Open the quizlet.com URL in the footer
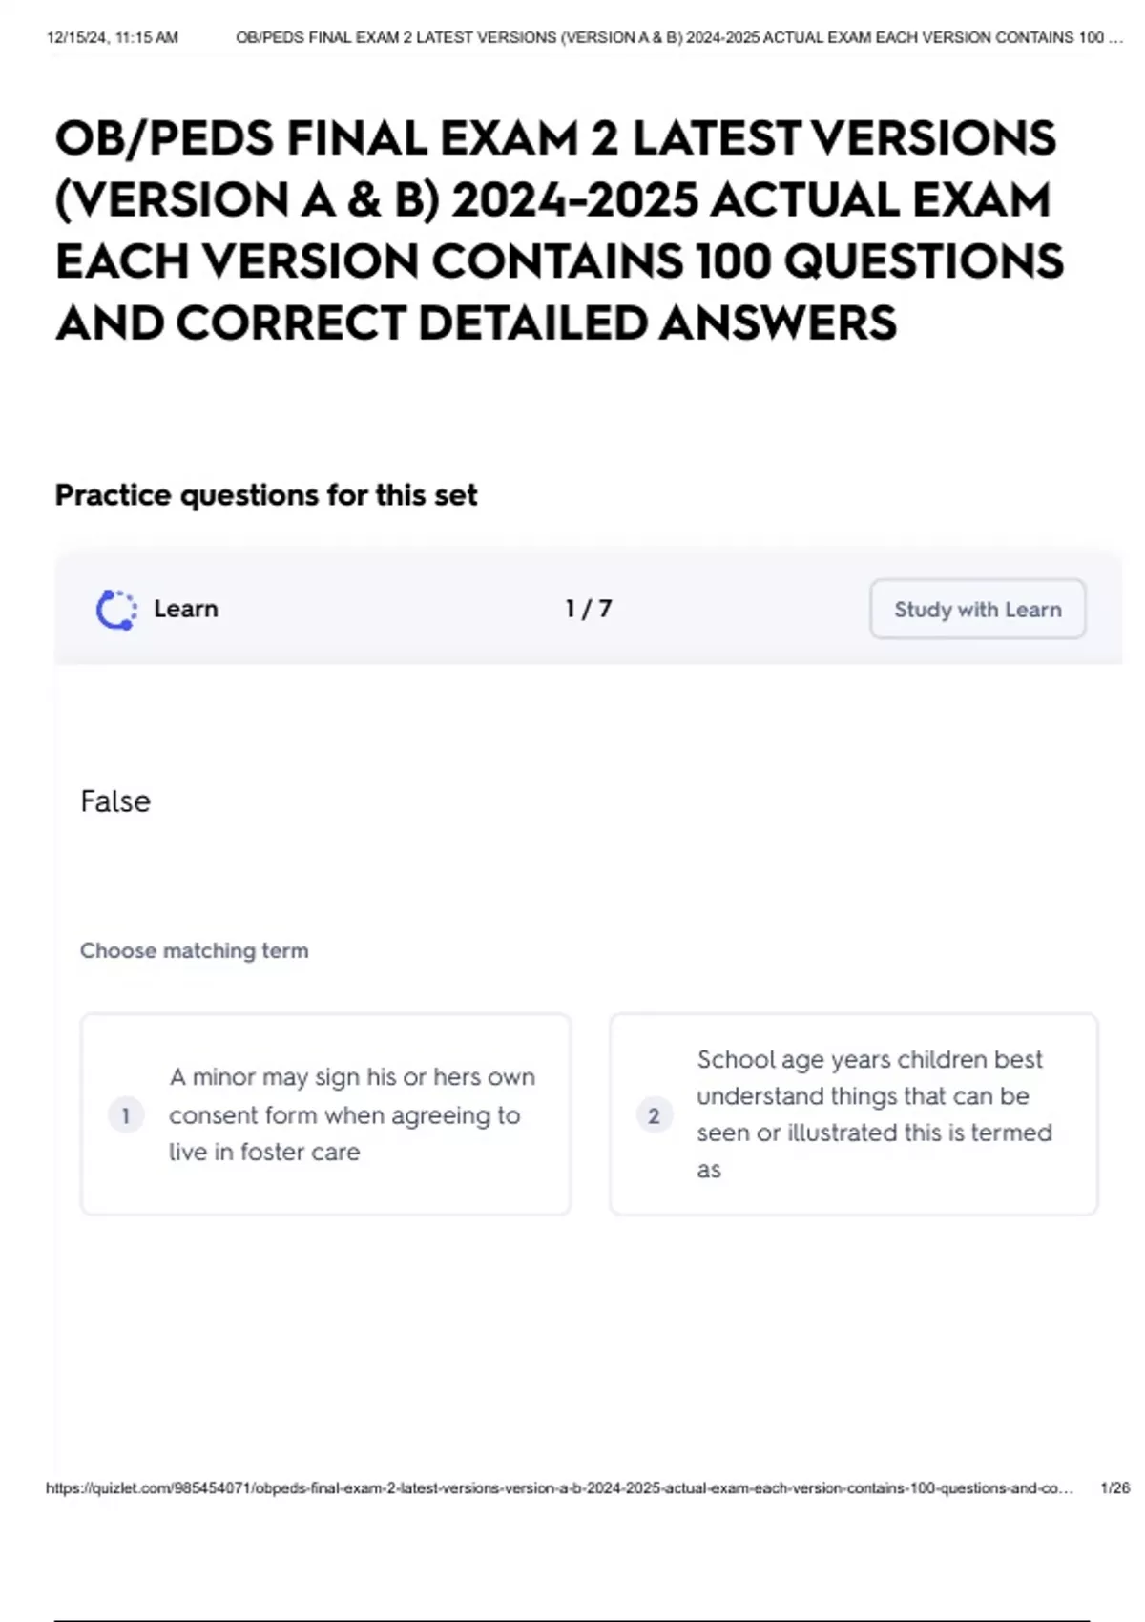The height and width of the screenshot is (1622, 1145). coord(559,1488)
